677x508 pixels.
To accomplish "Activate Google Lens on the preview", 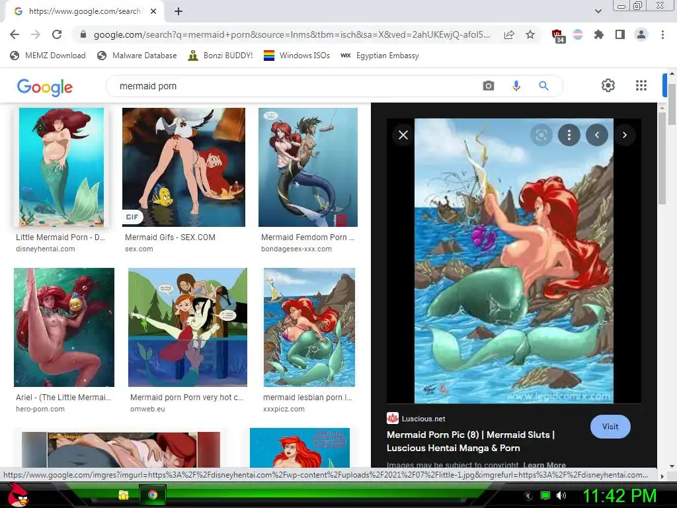I will tap(541, 135).
